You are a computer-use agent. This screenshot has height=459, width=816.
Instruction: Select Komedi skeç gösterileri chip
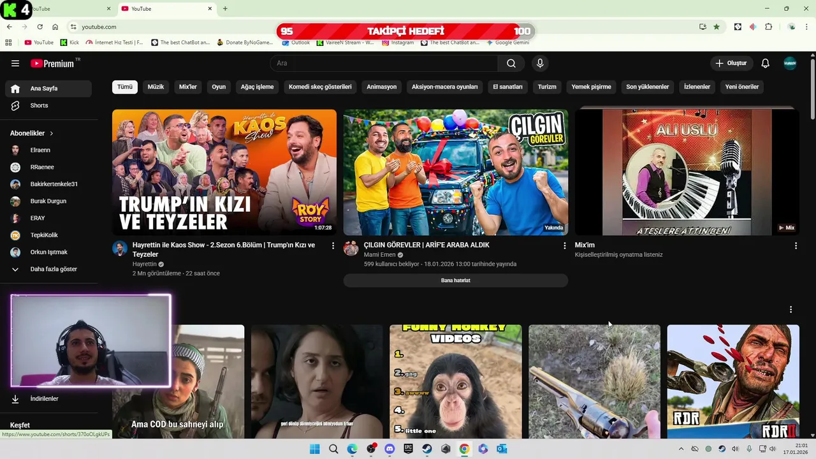pos(320,87)
